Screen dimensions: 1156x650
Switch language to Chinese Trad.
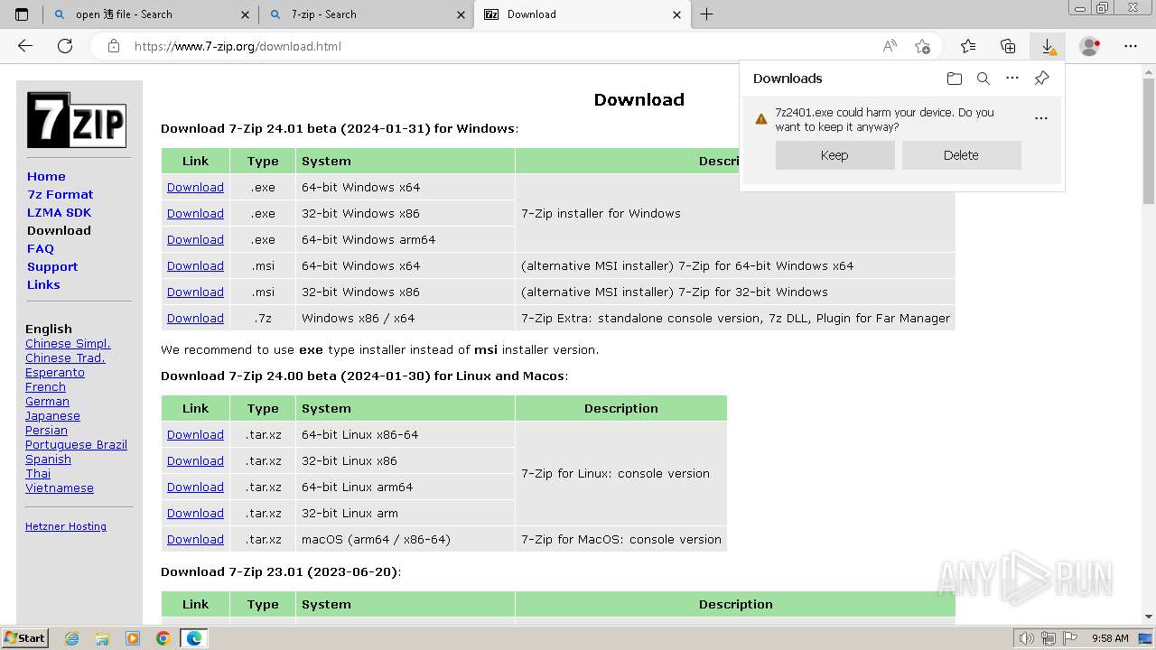click(x=65, y=357)
